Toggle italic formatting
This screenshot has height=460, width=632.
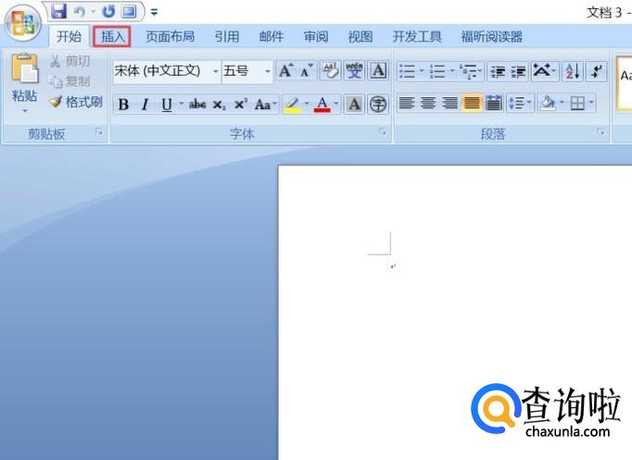(x=145, y=105)
